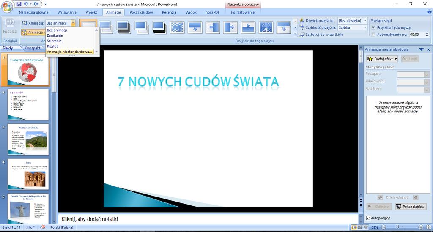The width and height of the screenshot is (433, 232).
Task: Click the zoom out minus button
Action: tap(384, 227)
